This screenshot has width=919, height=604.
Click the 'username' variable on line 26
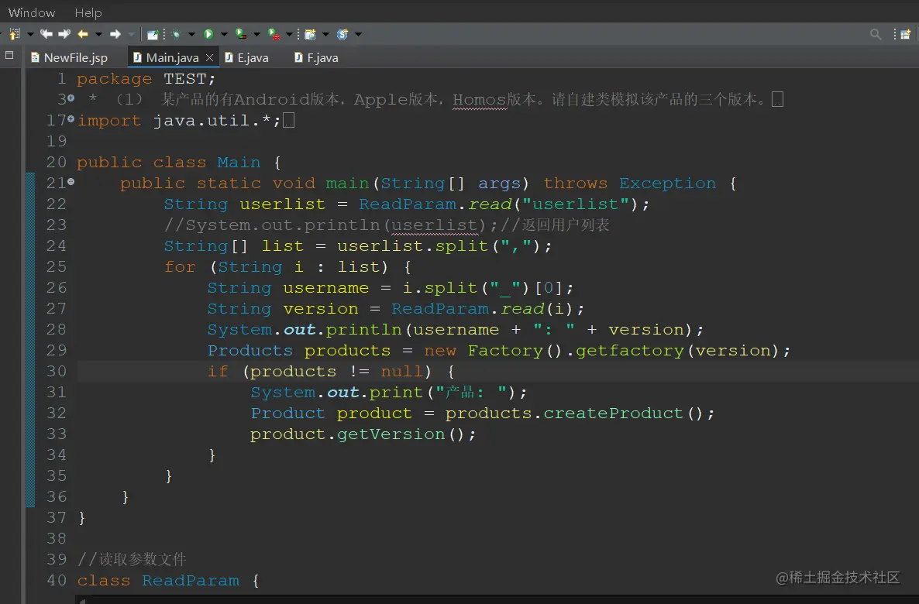click(326, 287)
